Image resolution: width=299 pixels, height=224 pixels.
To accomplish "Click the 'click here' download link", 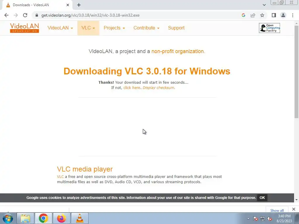I will tap(132, 87).
